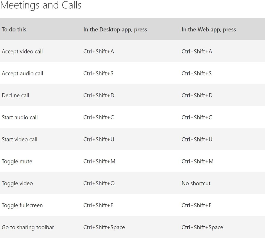Click the 'Toggle video' row label
265x238 pixels.
(x=17, y=184)
